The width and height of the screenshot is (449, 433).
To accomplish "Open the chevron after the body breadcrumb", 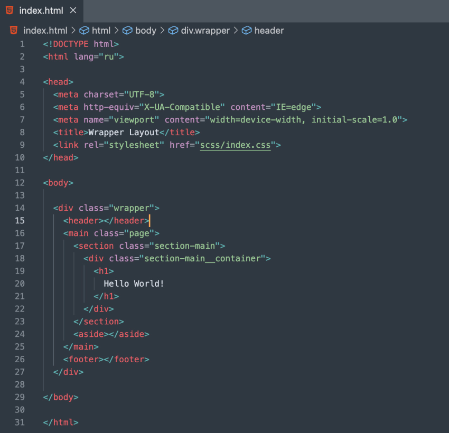I will [x=162, y=30].
